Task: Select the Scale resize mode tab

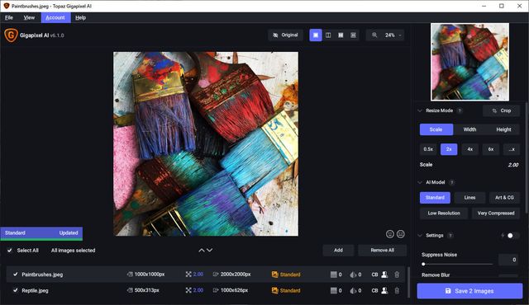Action: pos(436,129)
